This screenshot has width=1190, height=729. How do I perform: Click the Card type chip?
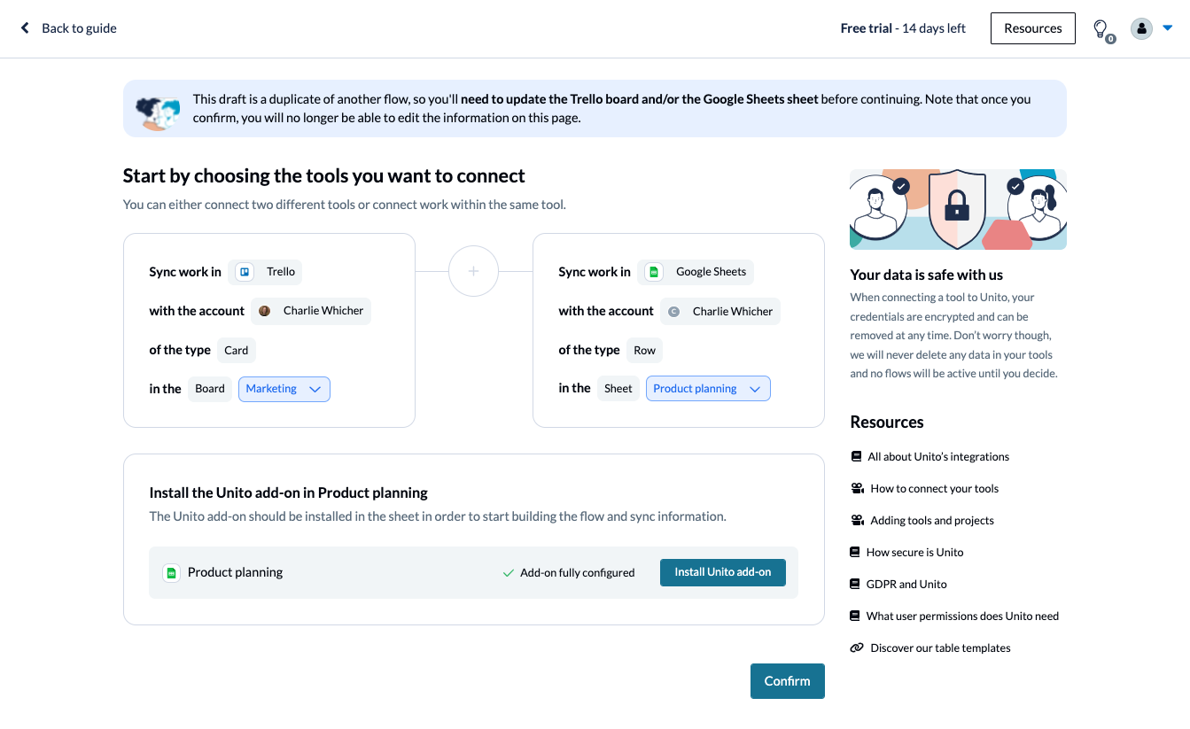click(x=237, y=350)
